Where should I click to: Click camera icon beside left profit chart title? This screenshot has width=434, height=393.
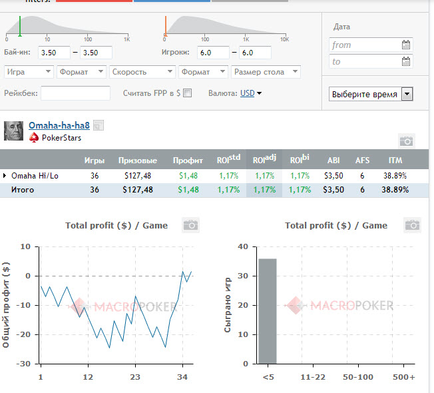point(190,225)
